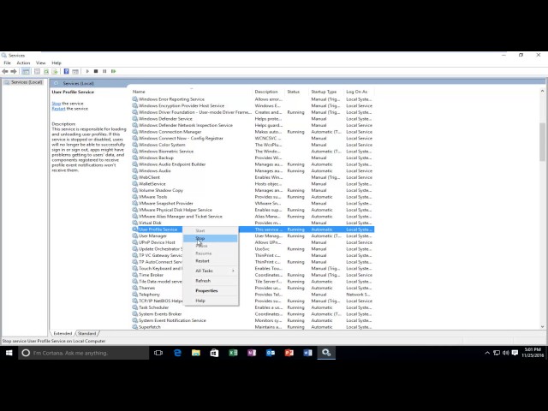Click the scrollbar down arrow
The width and height of the screenshot is (548, 411).
click(x=542, y=327)
